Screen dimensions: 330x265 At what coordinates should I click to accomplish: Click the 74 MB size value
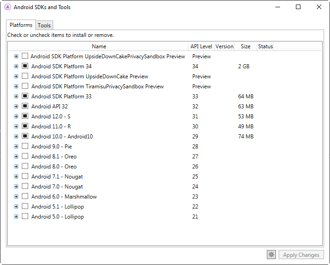[x=245, y=137]
